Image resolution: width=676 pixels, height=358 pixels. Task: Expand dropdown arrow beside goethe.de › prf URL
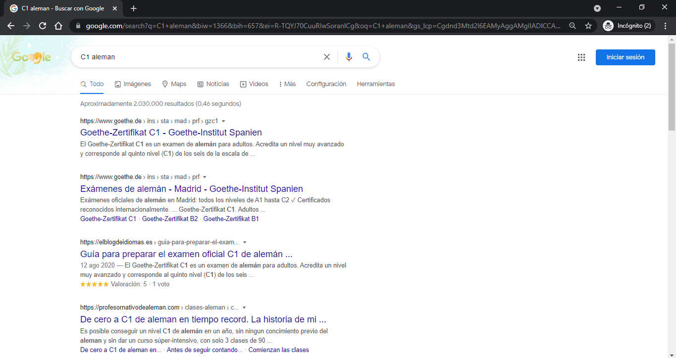coord(205,177)
